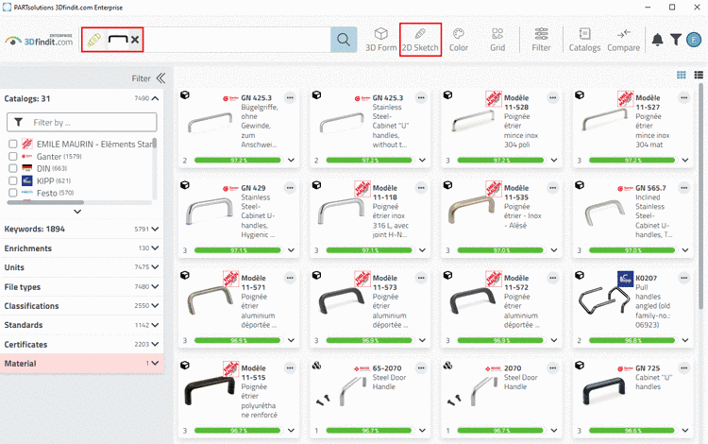Click the Modèle 11-535 product title
Image resolution: width=708 pixels, height=444 pixels.
pos(516,193)
